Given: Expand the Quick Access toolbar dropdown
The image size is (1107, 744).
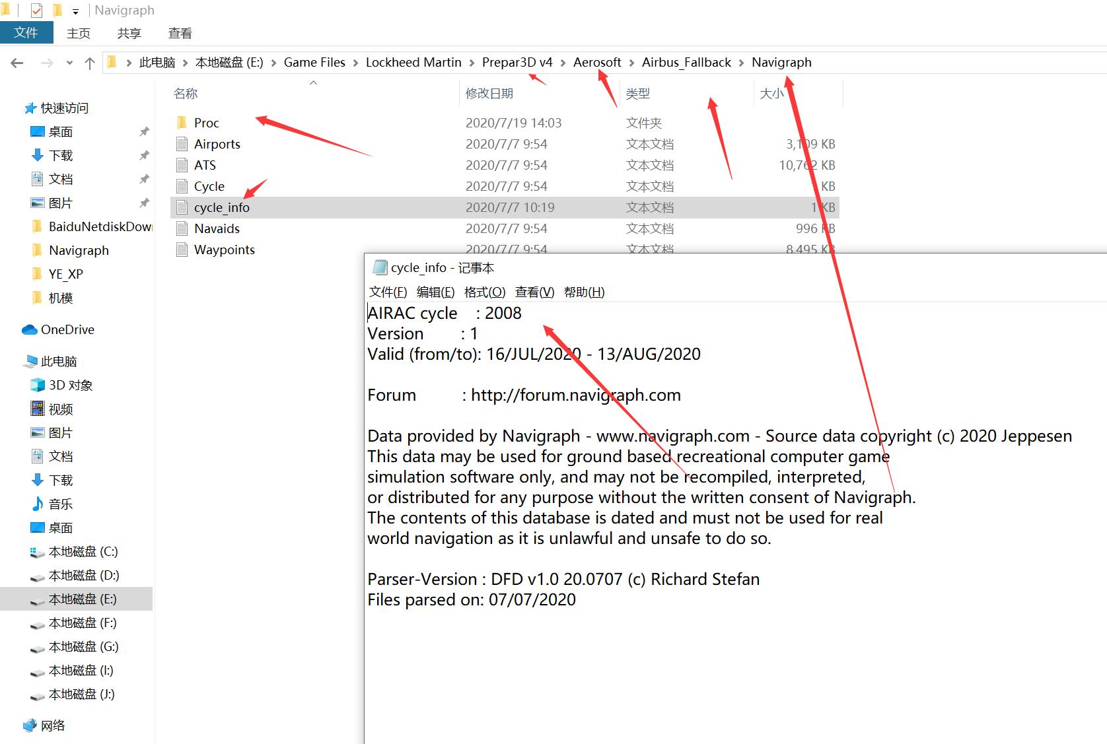Looking at the screenshot, I should pos(75,11).
